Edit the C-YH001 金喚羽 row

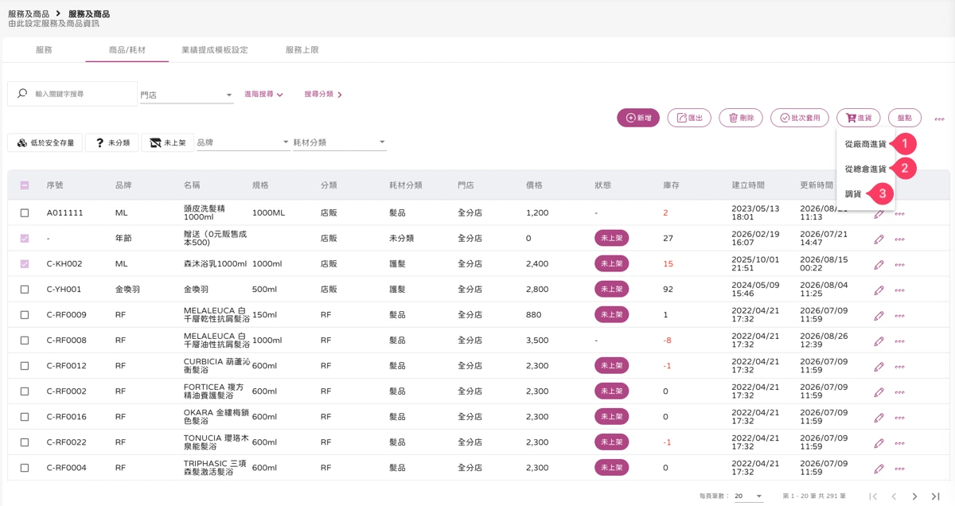879,290
